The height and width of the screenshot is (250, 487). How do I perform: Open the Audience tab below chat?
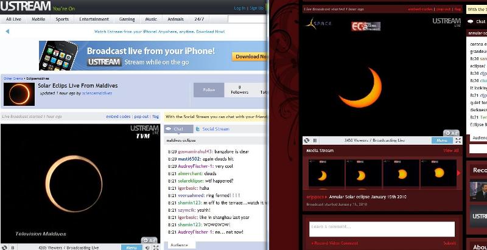[180, 245]
